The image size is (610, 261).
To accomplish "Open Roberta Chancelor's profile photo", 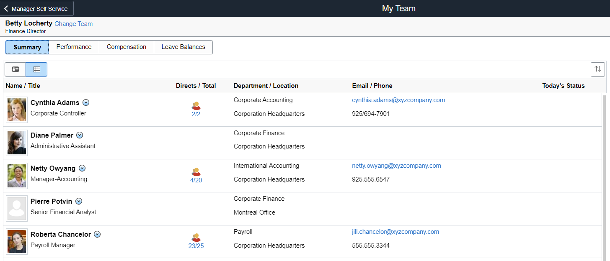I will (x=16, y=241).
